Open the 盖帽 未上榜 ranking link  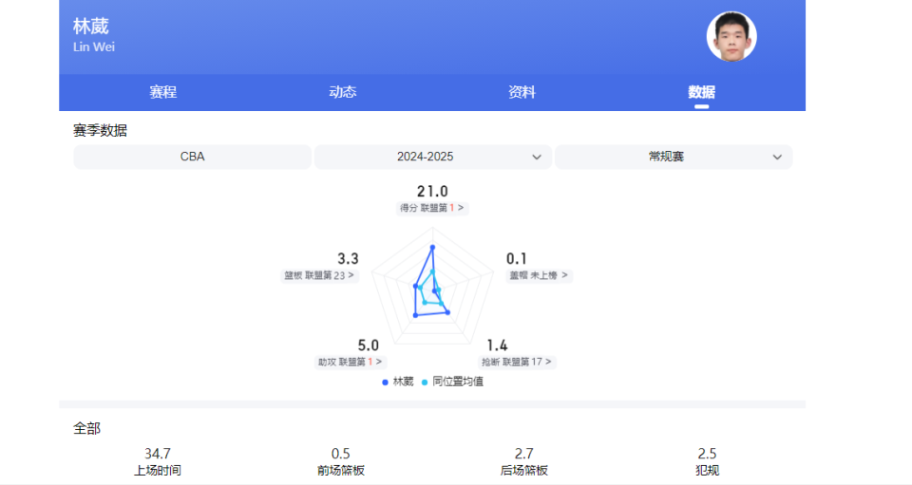click(539, 275)
